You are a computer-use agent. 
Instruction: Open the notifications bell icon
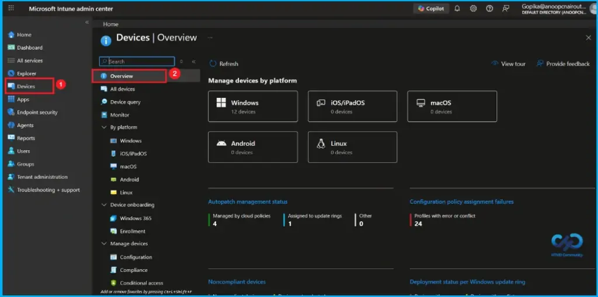pos(457,8)
